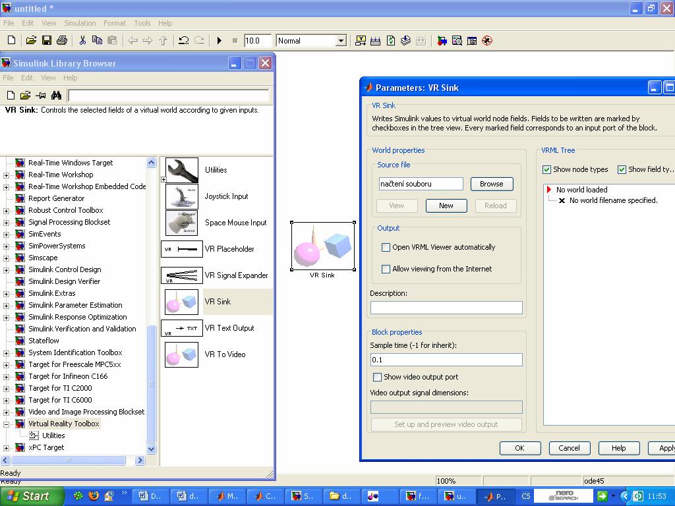Expand the Simulink Extras tree node
675x506 pixels.
point(6,294)
